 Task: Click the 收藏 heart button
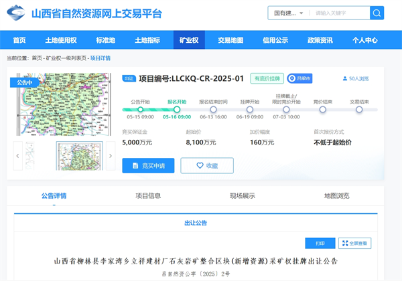[x=207, y=165]
